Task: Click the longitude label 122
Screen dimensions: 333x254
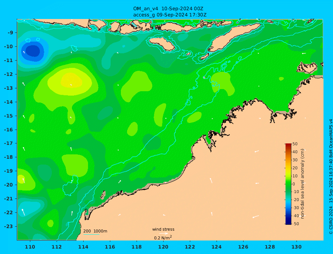Action: coord(190,247)
